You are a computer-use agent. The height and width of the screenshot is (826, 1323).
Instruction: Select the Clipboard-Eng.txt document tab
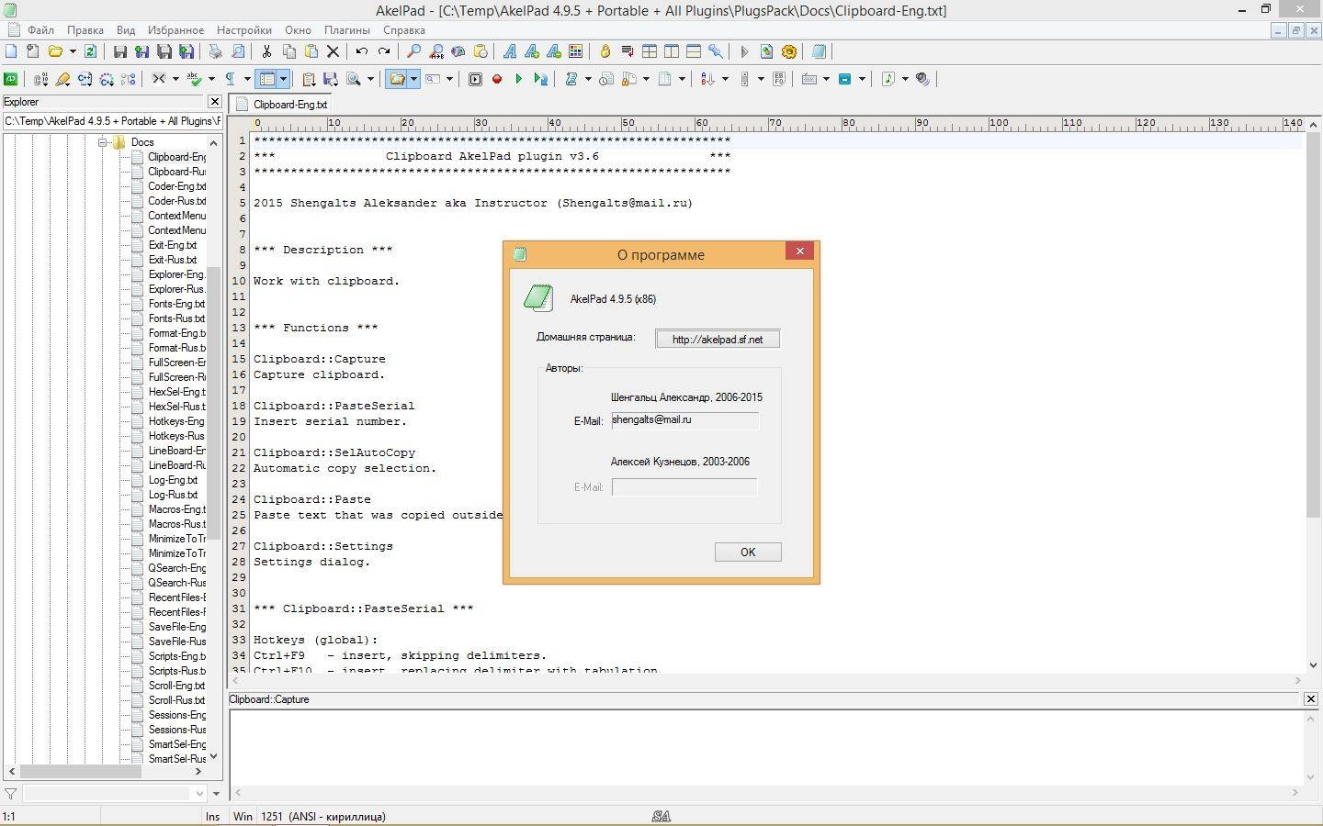coord(282,105)
